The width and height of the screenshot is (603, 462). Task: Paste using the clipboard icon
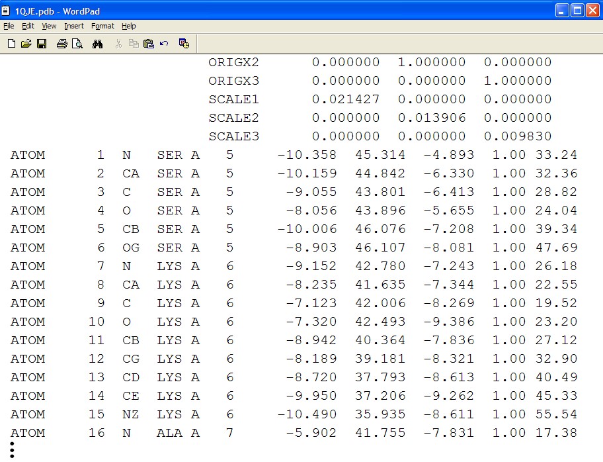coord(148,44)
